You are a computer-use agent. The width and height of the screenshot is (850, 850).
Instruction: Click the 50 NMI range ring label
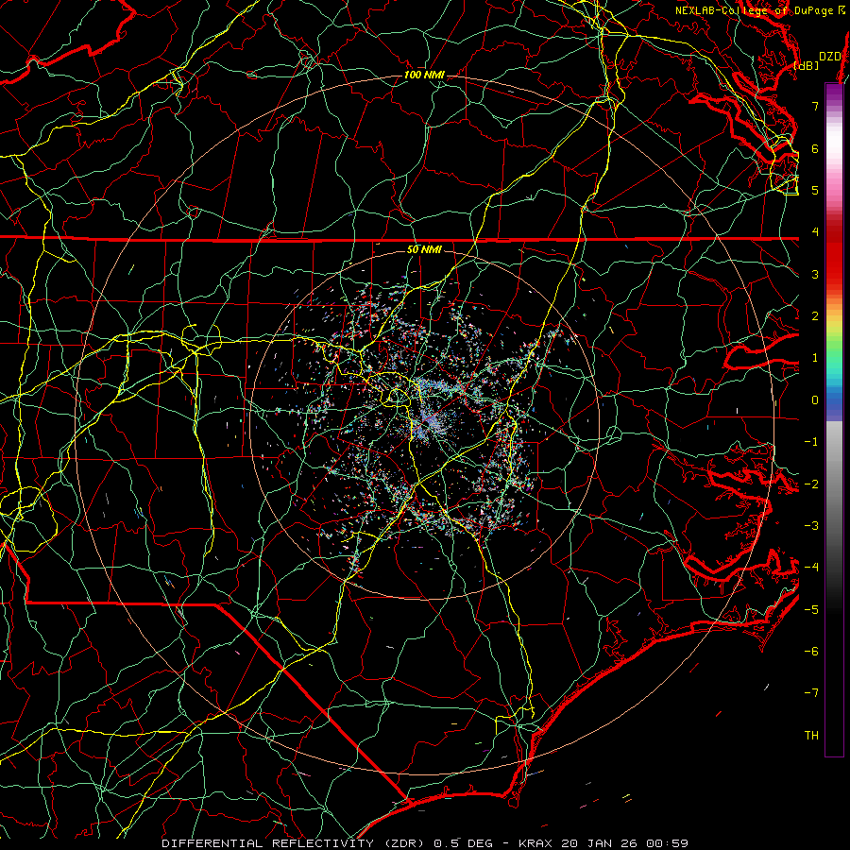click(424, 249)
